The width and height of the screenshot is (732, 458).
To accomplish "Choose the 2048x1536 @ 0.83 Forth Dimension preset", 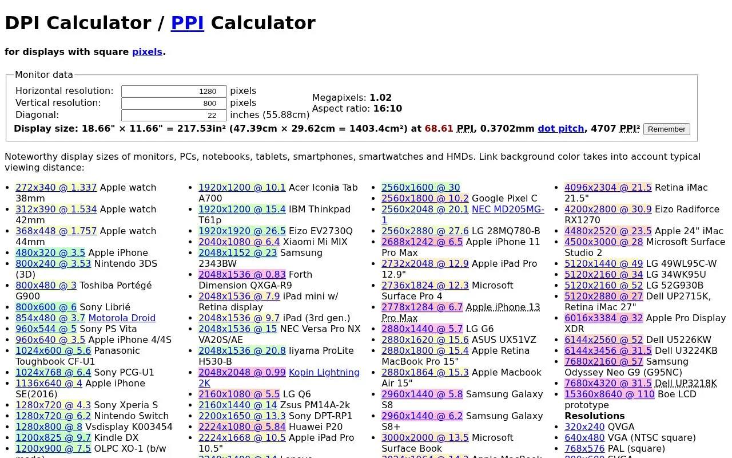I will coord(242,274).
